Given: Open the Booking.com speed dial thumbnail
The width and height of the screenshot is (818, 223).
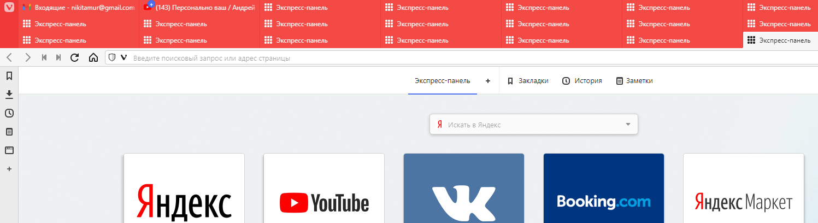Looking at the screenshot, I should [x=603, y=189].
